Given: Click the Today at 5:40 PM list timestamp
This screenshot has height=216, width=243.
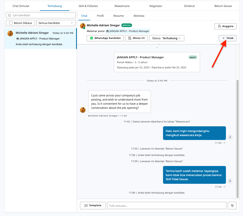Looking at the screenshot, I should coord(63,33).
